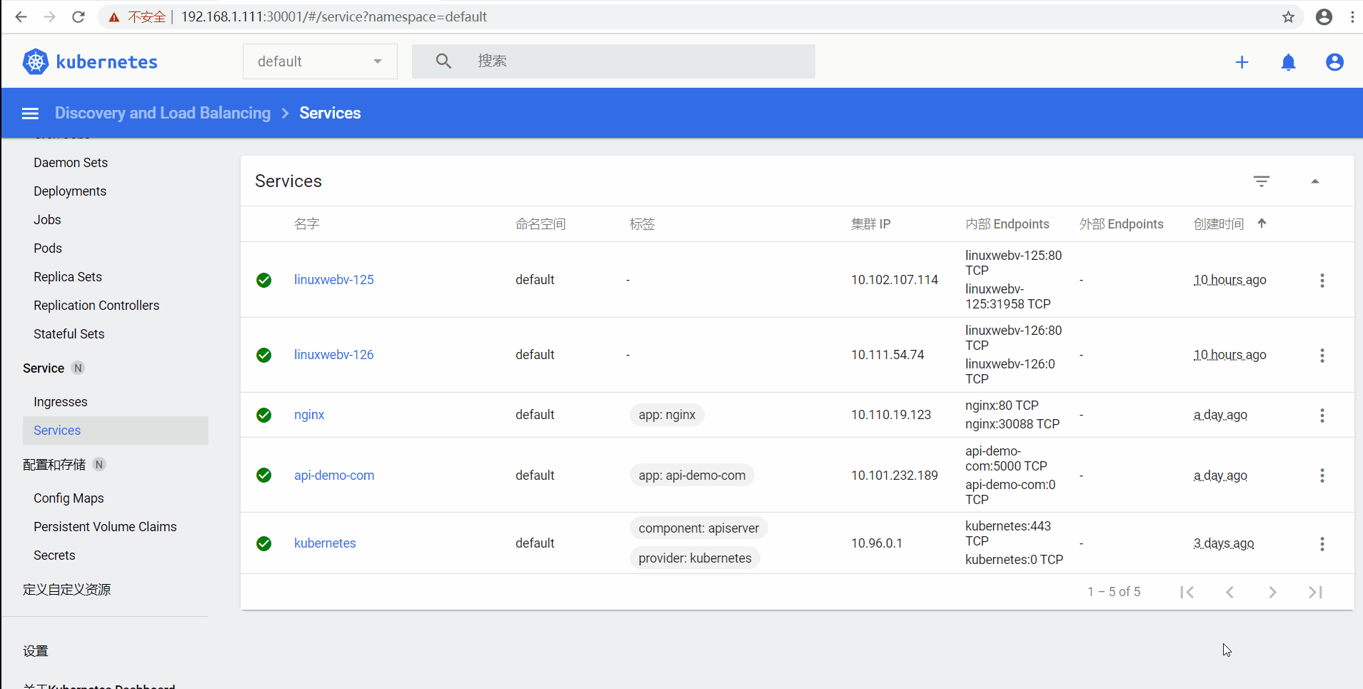Open the navigation hamburger menu
This screenshot has height=689, width=1363.
tap(30, 113)
